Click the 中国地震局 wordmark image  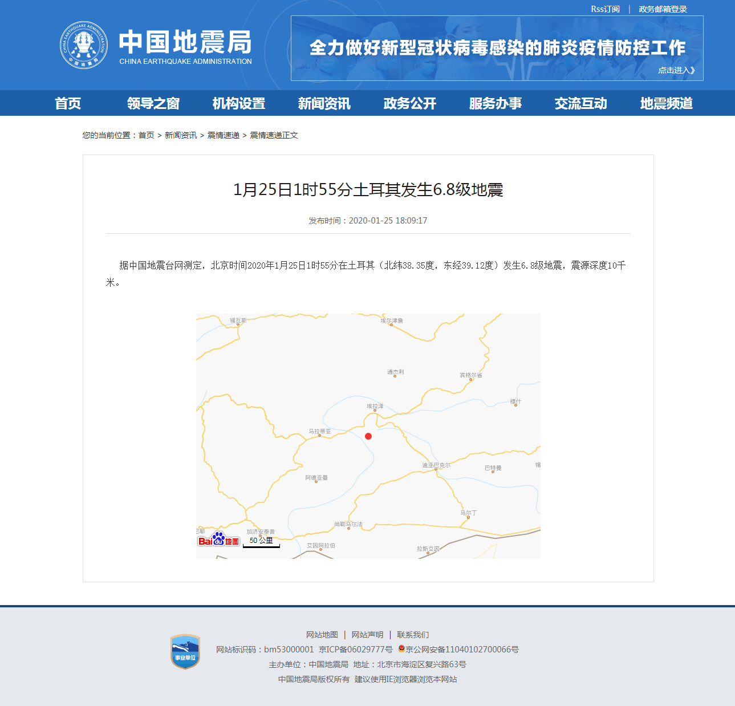(x=185, y=46)
